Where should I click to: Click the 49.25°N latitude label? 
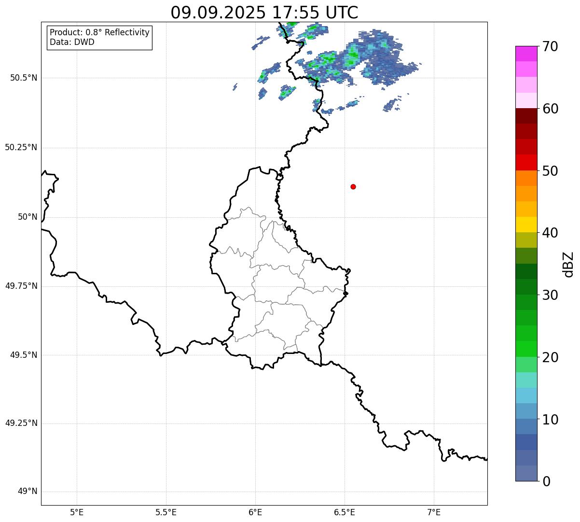click(x=21, y=423)
